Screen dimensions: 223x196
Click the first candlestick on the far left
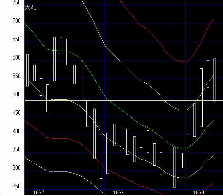(27, 70)
